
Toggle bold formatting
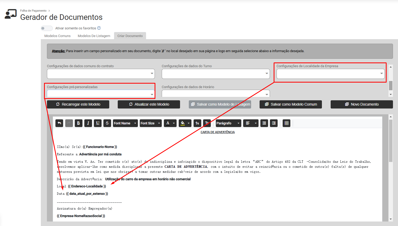pyautogui.click(x=78, y=123)
